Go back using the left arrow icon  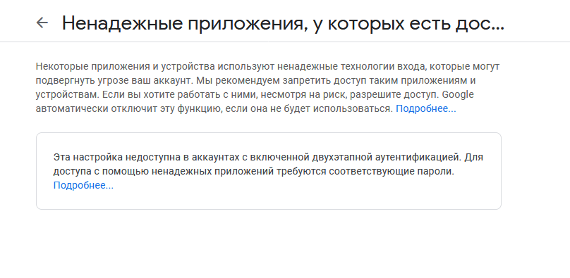click(42, 23)
